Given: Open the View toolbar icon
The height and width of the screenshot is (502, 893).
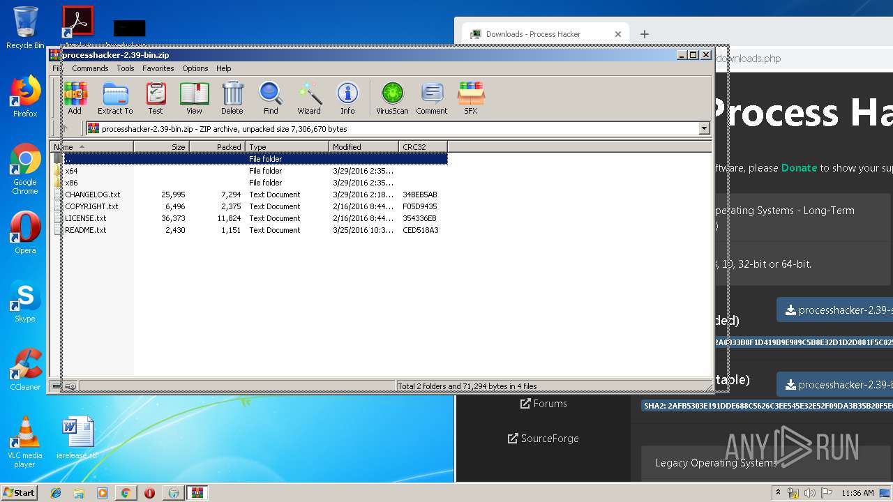Looking at the screenshot, I should [x=194, y=98].
